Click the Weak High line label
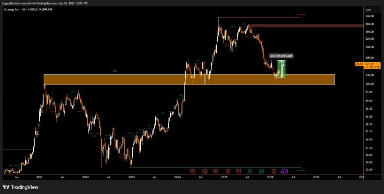 click(301, 14)
